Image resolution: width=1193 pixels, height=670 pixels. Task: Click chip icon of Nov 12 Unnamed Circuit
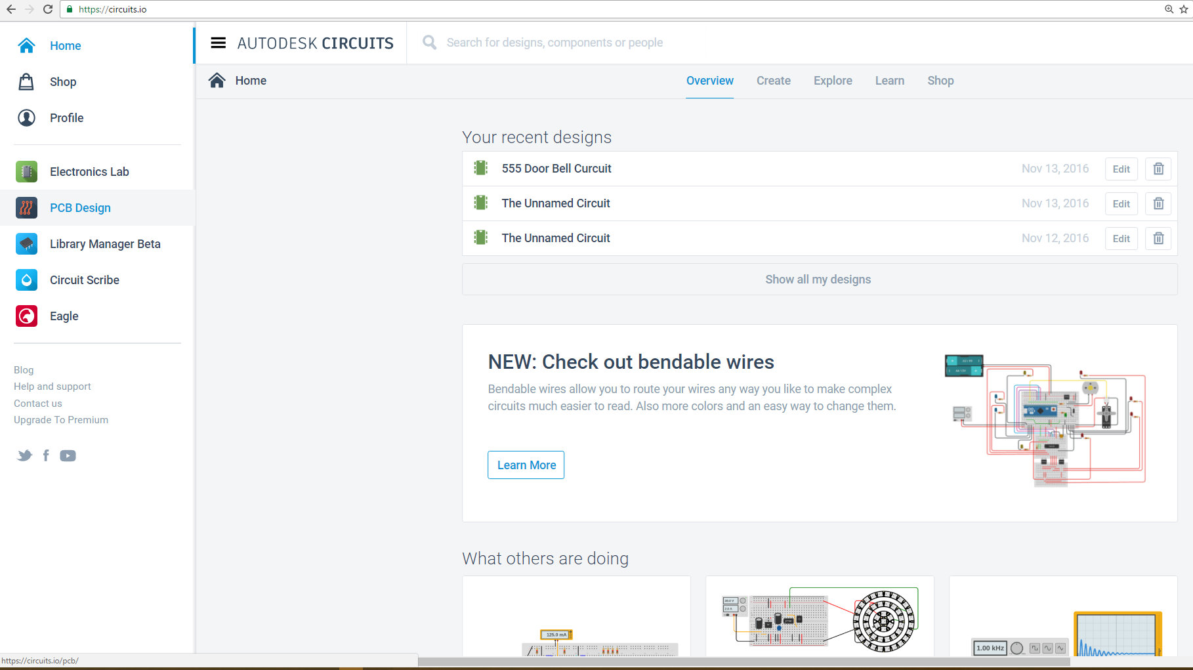tap(481, 238)
